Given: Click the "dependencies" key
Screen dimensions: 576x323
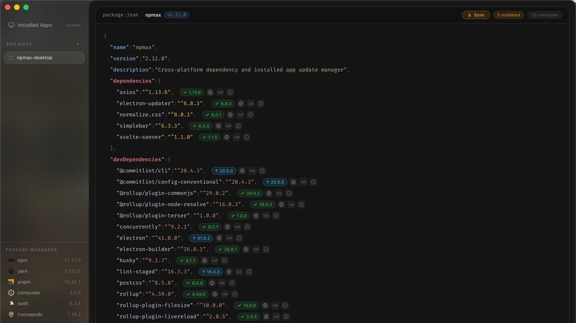Looking at the screenshot, I should coord(132,81).
